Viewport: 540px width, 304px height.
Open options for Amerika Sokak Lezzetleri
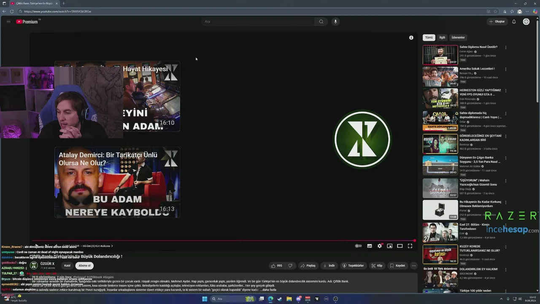pyautogui.click(x=505, y=69)
